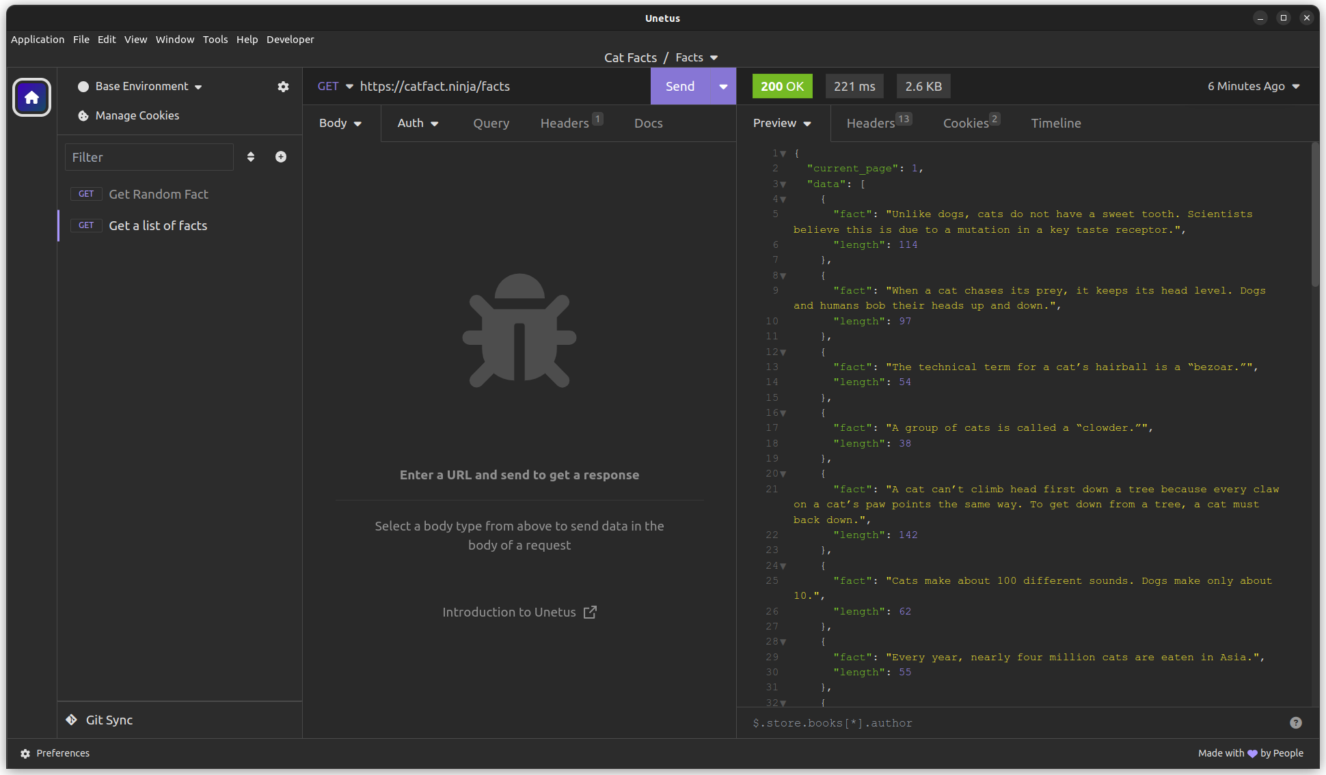The image size is (1326, 775).
Task: Select the Get a list of facts request
Action: [x=180, y=225]
